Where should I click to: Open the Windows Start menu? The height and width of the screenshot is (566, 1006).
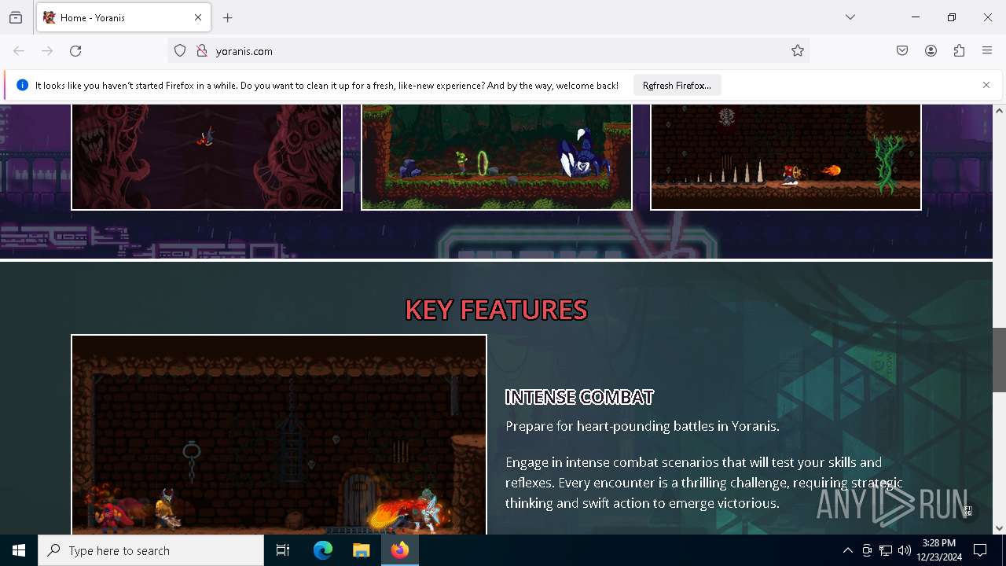pyautogui.click(x=19, y=550)
